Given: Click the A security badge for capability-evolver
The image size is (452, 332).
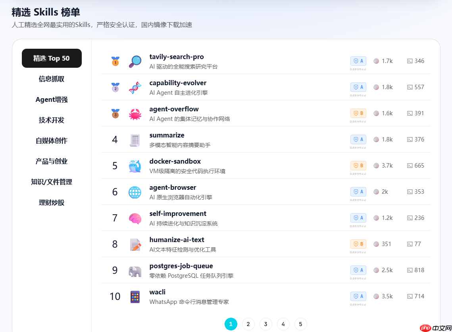Looking at the screenshot, I should coord(358,87).
